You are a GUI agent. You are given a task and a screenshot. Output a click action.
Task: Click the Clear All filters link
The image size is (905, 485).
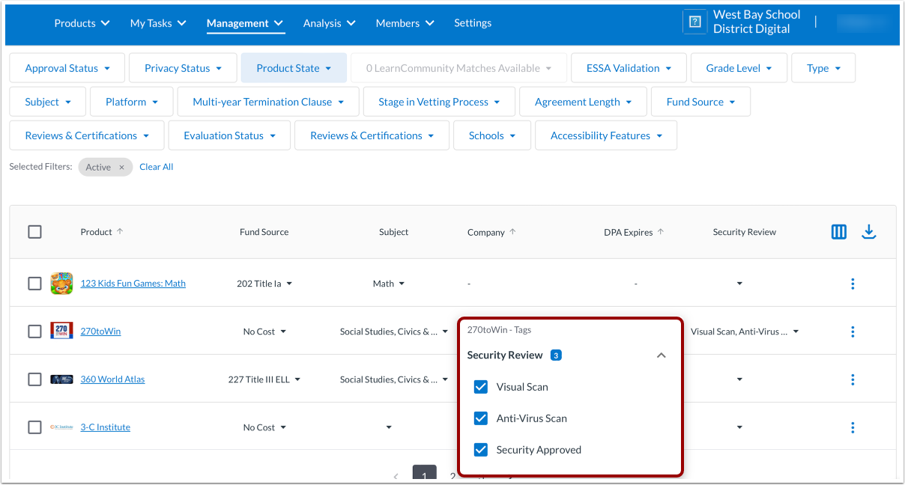tap(156, 166)
